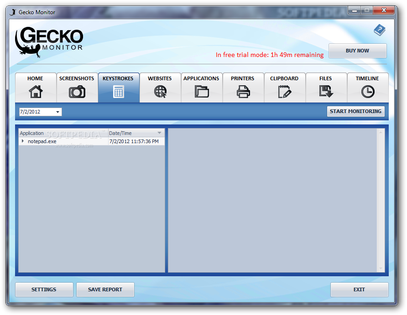Image resolution: width=407 pixels, height=315 pixels.
Task: Click the details pane scrollbar down arrow
Action: pos(381,269)
